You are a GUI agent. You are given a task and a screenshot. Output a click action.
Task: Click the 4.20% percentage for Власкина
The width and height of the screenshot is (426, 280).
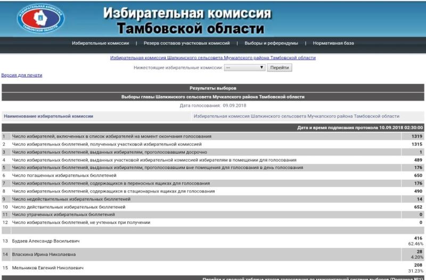[x=417, y=257]
